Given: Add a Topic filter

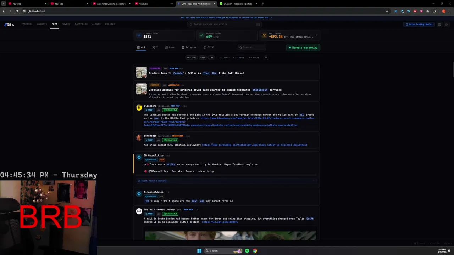Looking at the screenshot, I should point(224,57).
